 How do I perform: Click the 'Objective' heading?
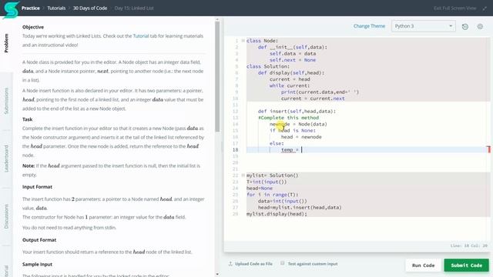coord(33,27)
